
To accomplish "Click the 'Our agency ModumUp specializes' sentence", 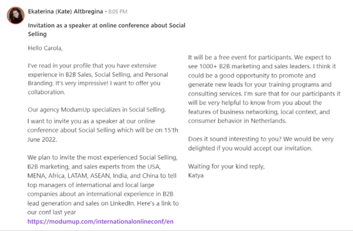I will pyautogui.click(x=97, y=109).
